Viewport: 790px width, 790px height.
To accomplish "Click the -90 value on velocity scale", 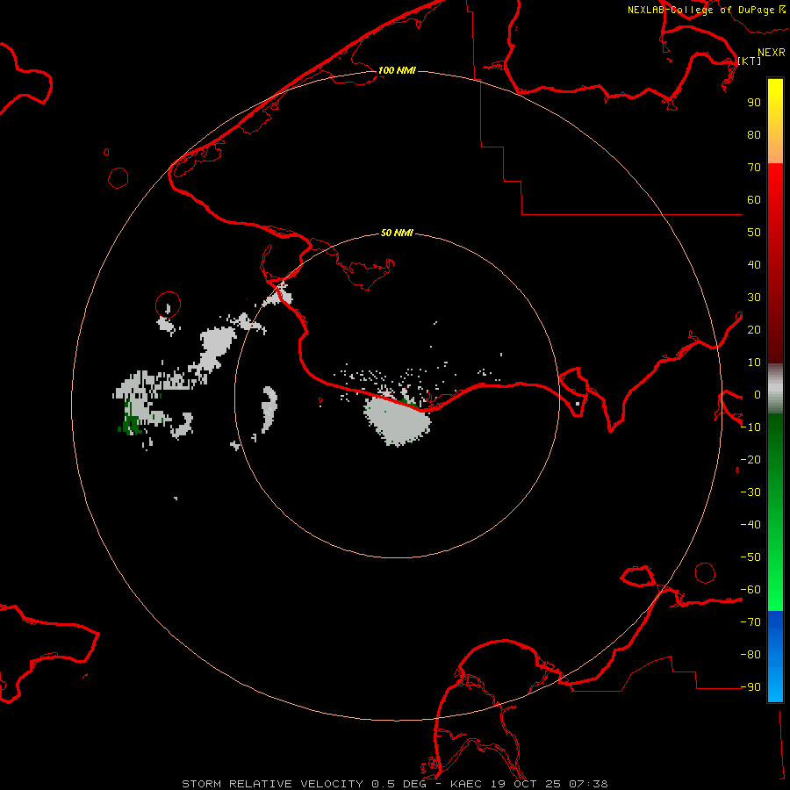I will coord(750,687).
